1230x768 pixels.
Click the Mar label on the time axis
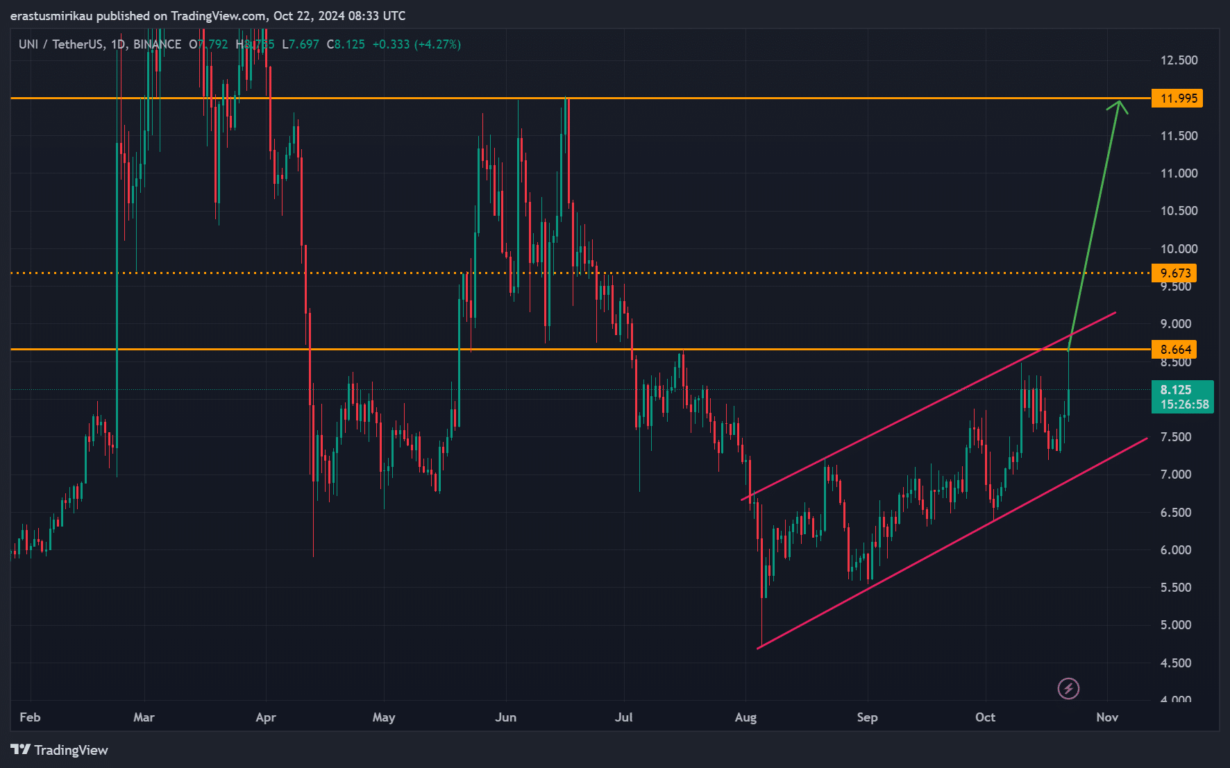(144, 717)
